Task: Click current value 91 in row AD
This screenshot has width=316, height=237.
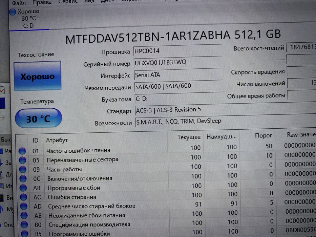Action: pyautogui.click(x=198, y=204)
